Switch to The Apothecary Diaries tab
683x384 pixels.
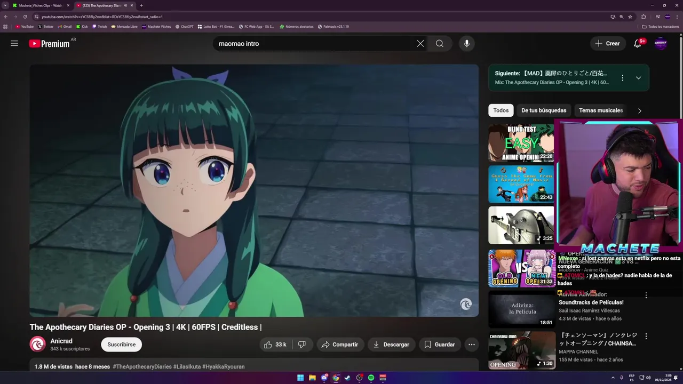pyautogui.click(x=105, y=5)
